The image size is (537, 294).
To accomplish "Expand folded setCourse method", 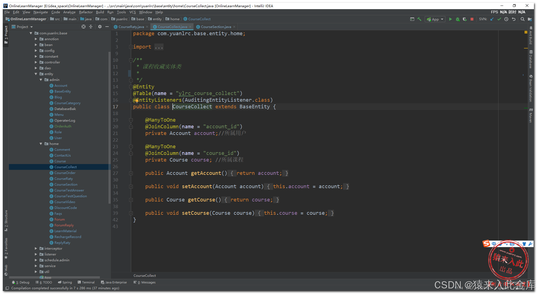I will [x=131, y=213].
